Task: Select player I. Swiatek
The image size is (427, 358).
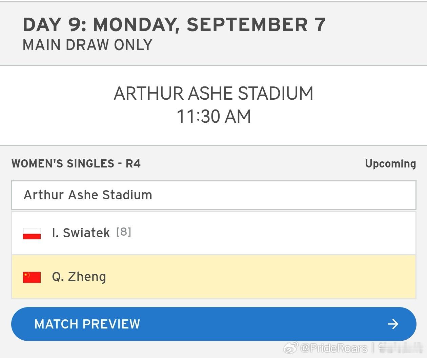Action: (81, 233)
